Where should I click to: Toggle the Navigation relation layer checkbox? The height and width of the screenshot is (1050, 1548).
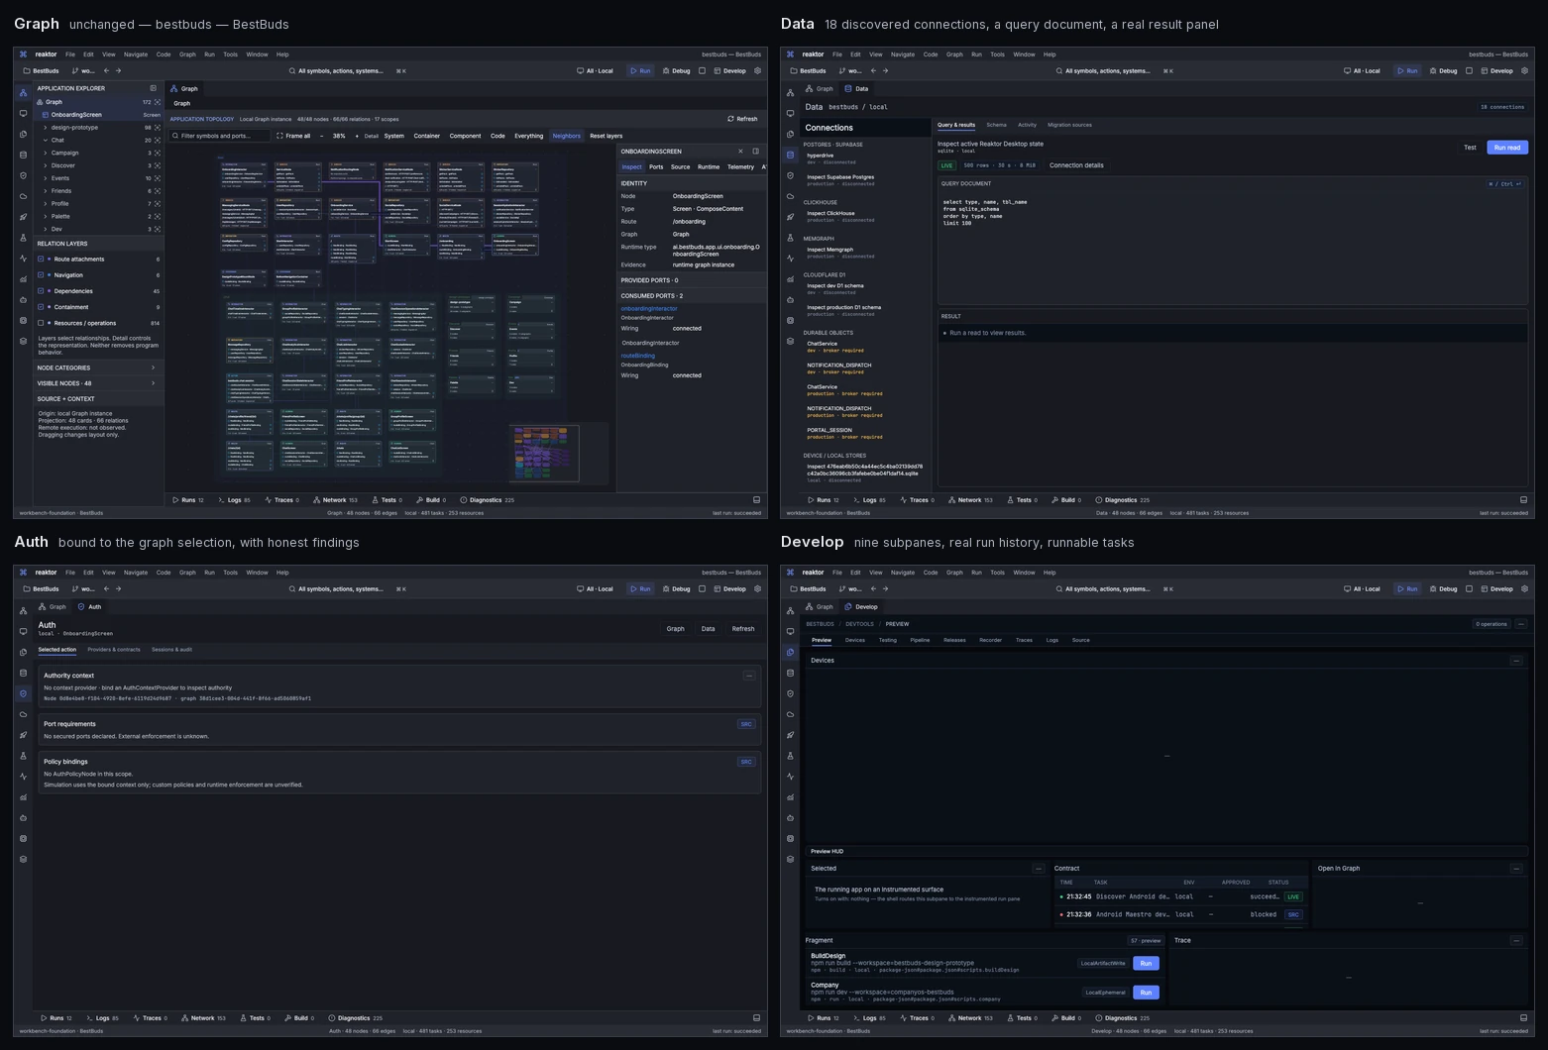click(41, 275)
